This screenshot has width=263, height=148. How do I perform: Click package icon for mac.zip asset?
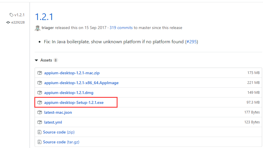[x=40, y=73]
